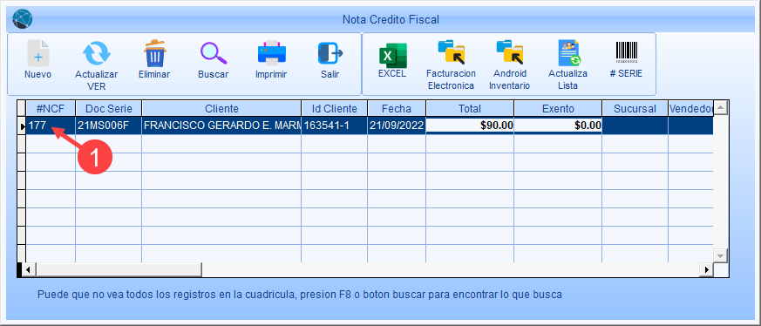Click the globe application icon in title bar
This screenshot has height=326, width=761.
coord(24,19)
